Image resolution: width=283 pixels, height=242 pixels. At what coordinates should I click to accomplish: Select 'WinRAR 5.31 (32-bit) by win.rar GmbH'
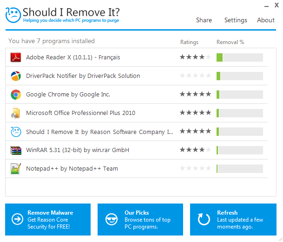78,150
